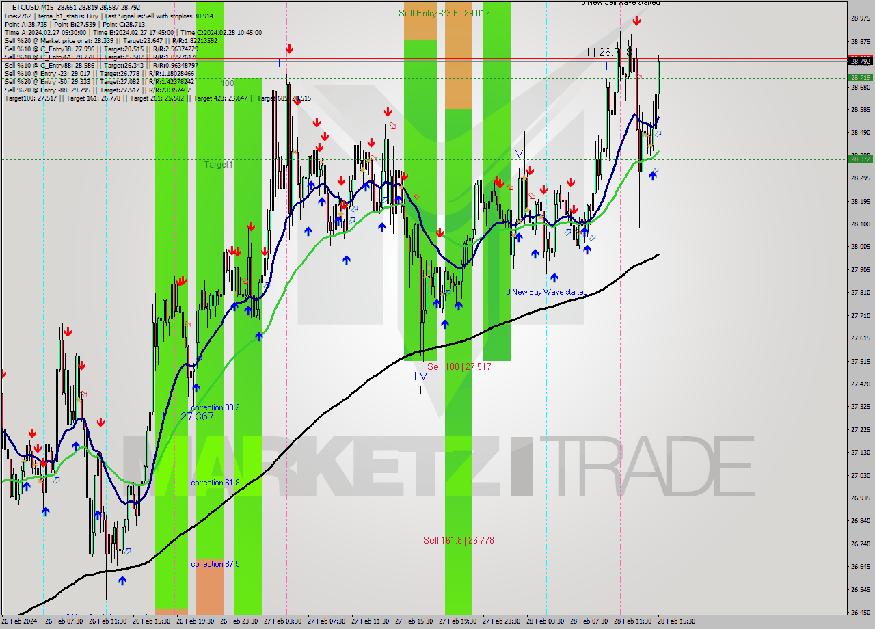Click the 'Sell %20 @ Entry -88: 29.795' line
The width and height of the screenshot is (875, 629).
pos(98,90)
